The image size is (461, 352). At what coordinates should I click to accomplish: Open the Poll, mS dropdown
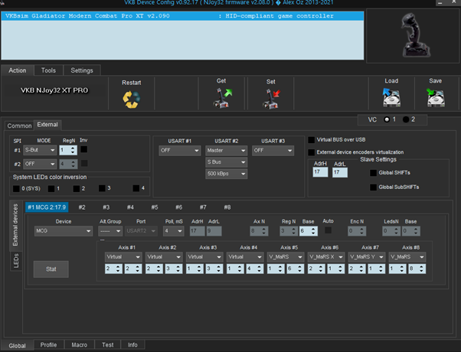[174, 231]
